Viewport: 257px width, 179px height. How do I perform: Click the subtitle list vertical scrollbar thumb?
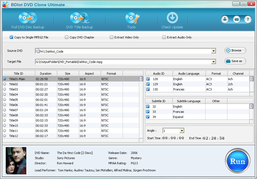252,107
